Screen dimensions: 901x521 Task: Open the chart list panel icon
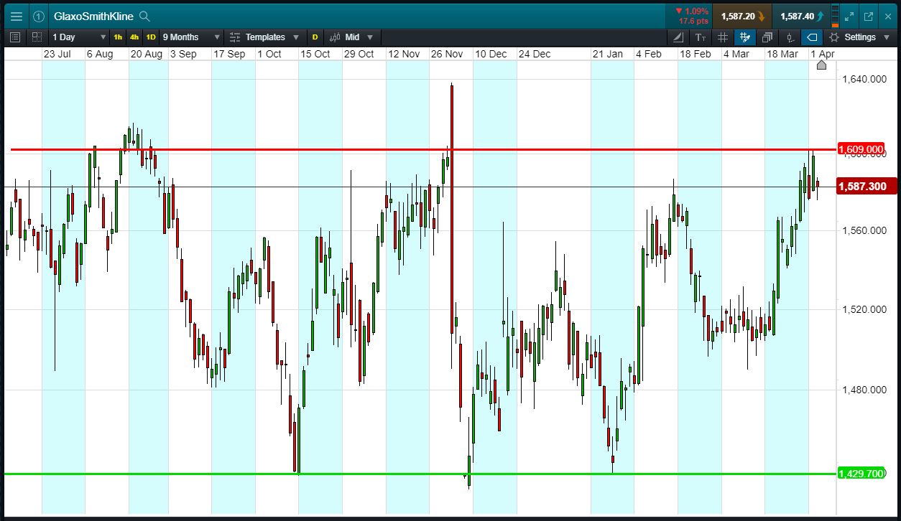pos(16,37)
